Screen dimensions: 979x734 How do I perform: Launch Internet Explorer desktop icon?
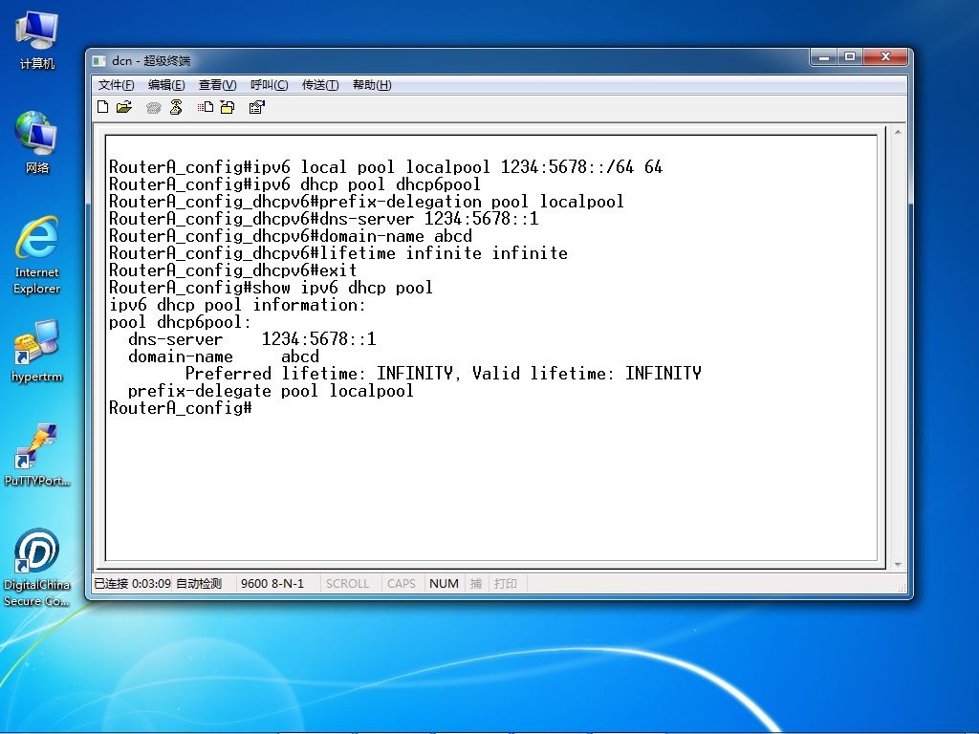tap(37, 254)
